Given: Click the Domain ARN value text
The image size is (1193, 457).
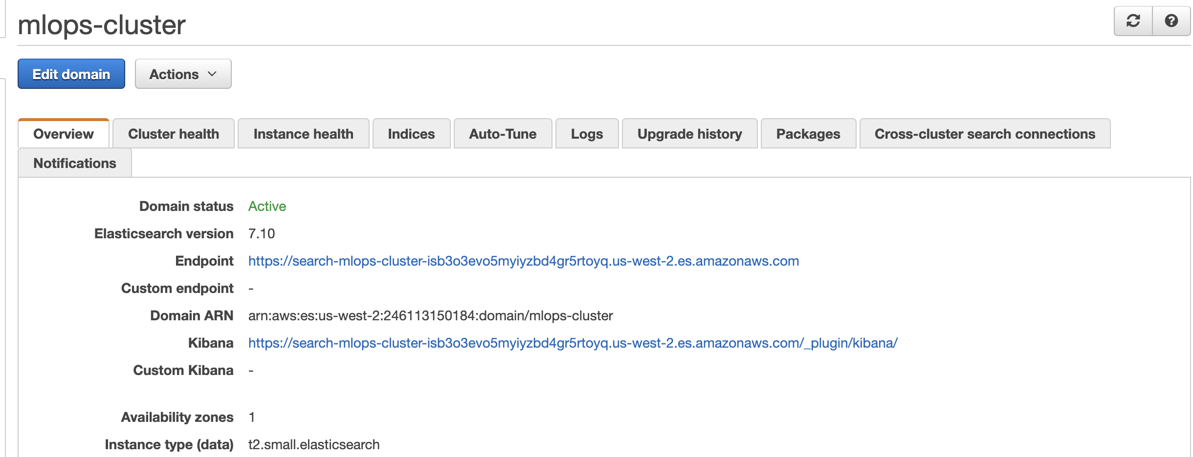Looking at the screenshot, I should coord(430,316).
